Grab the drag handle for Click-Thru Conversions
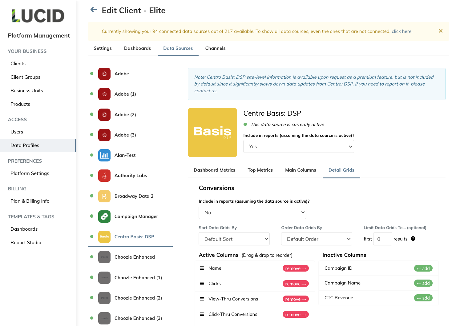 coord(202,314)
